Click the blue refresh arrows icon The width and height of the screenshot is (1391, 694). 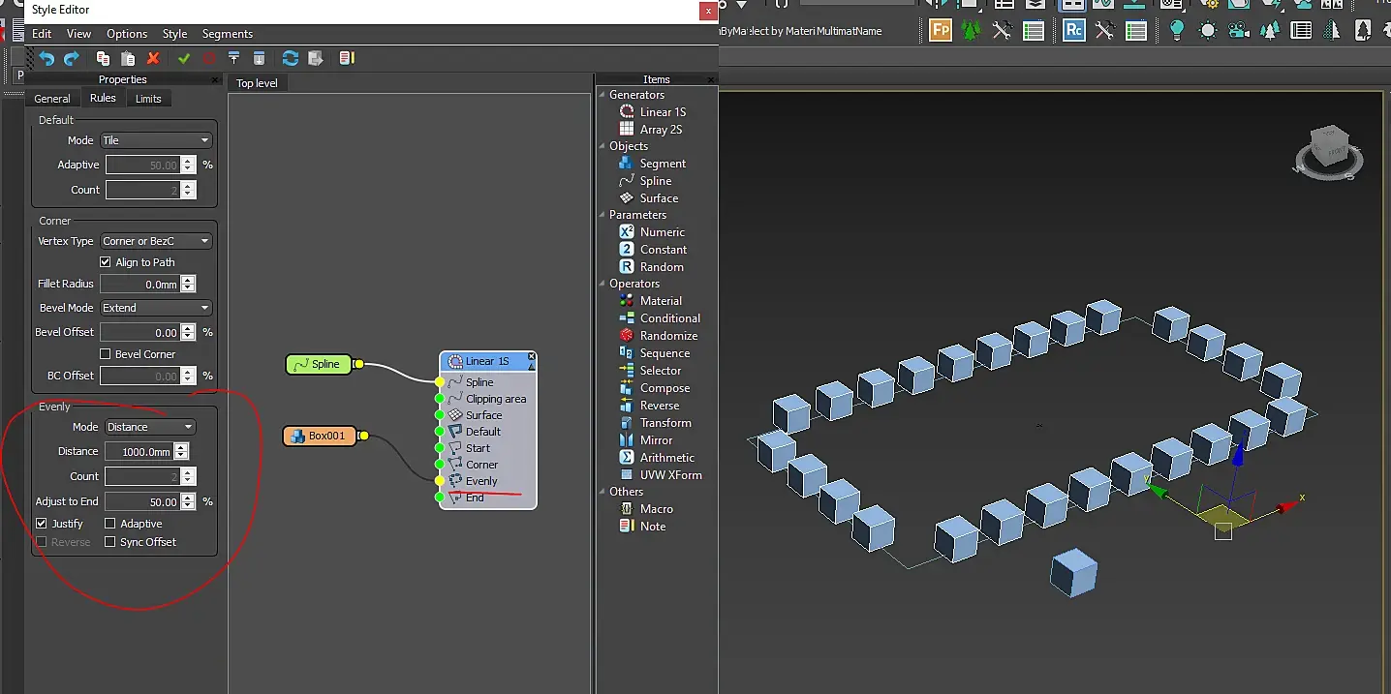(x=290, y=59)
